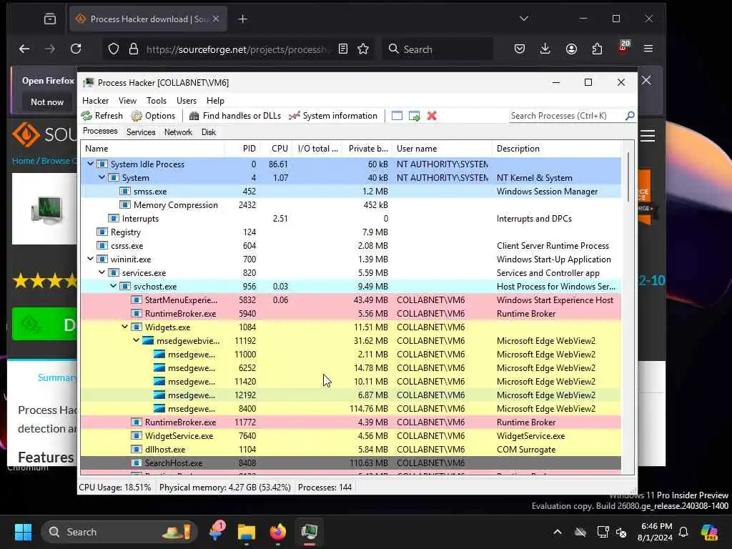Screen dimensions: 732x549
Task: Open Firefox Downloads panel icon
Action: [545, 49]
